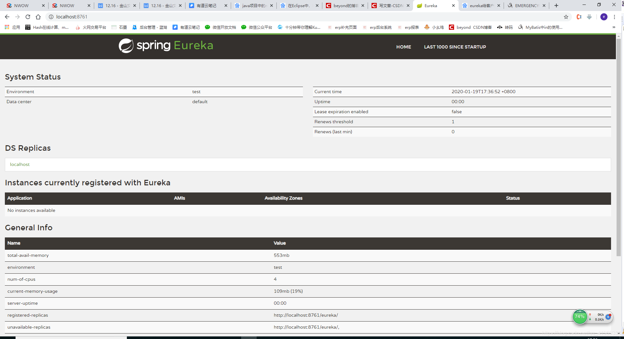Click the red C extension icon

click(x=579, y=17)
